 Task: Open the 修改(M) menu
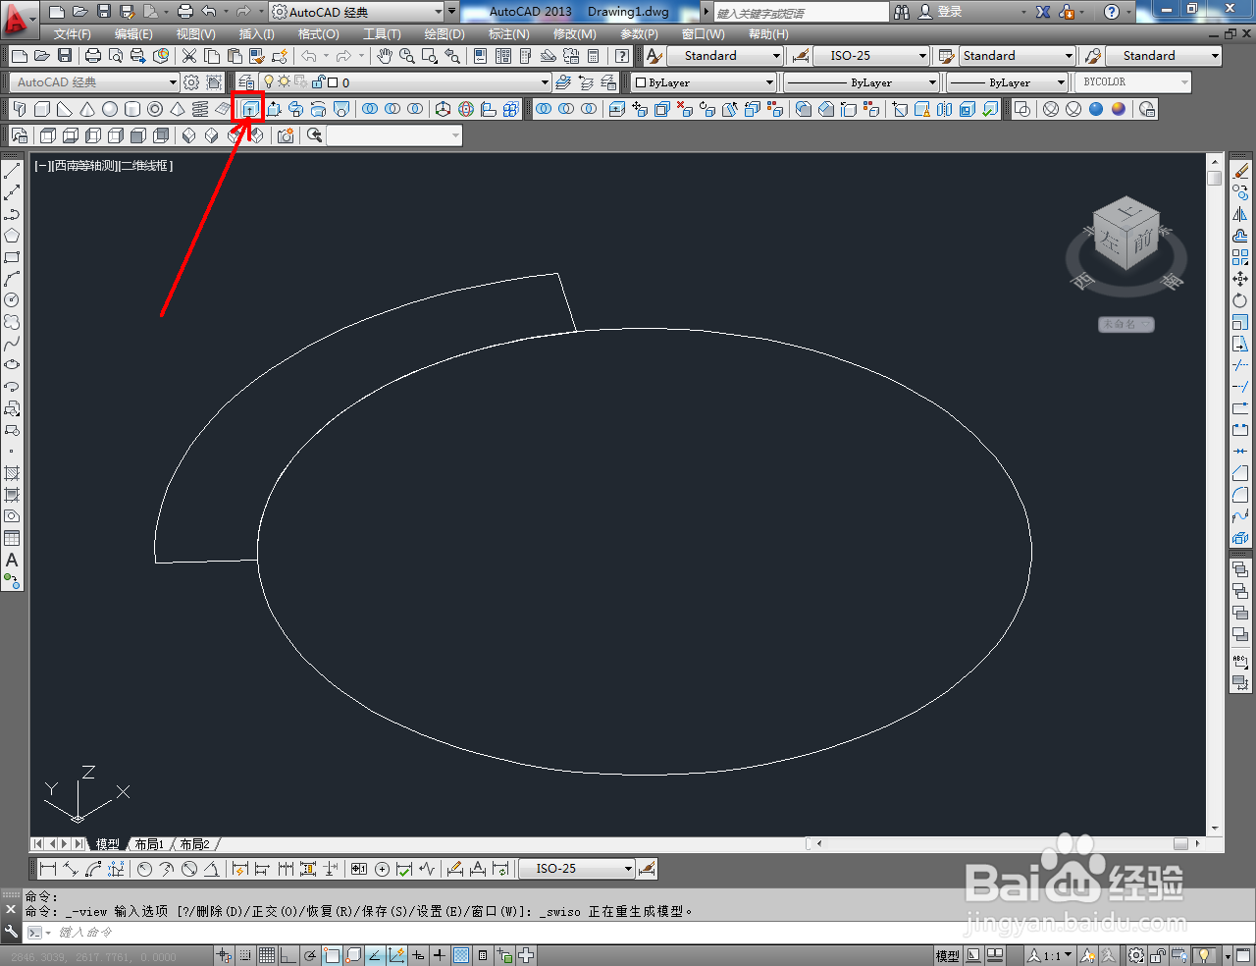pyautogui.click(x=574, y=33)
